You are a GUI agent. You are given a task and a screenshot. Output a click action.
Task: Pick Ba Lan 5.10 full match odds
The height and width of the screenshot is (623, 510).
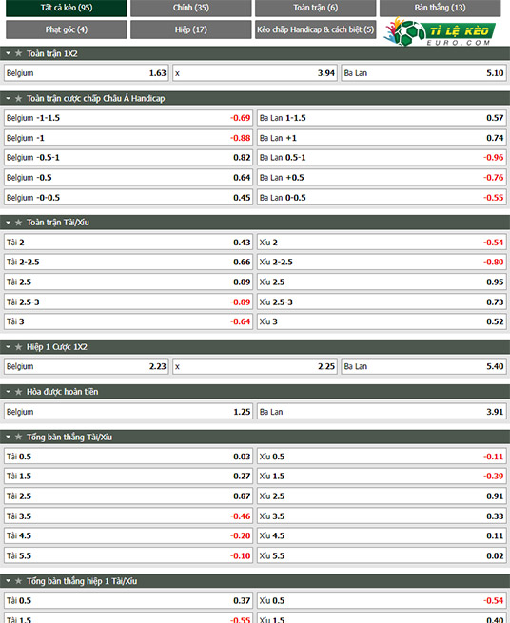423,73
